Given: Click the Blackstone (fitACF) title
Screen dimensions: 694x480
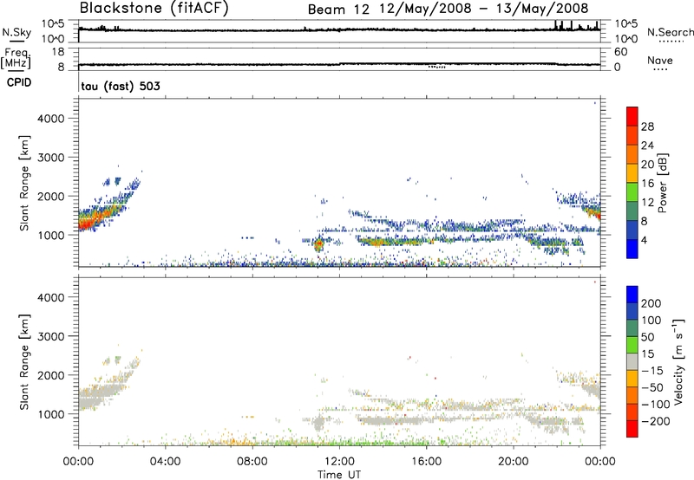Looking at the screenshot, I should pyautogui.click(x=154, y=8).
